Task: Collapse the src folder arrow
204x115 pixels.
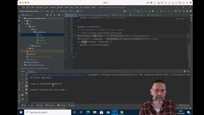Action: (x=25, y=24)
